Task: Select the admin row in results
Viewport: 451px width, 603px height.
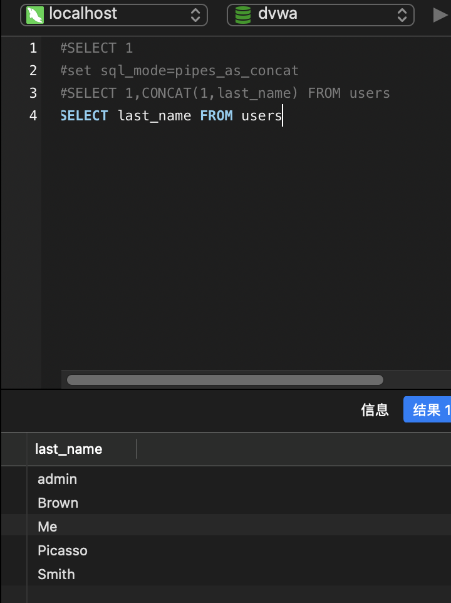Action: click(x=58, y=479)
